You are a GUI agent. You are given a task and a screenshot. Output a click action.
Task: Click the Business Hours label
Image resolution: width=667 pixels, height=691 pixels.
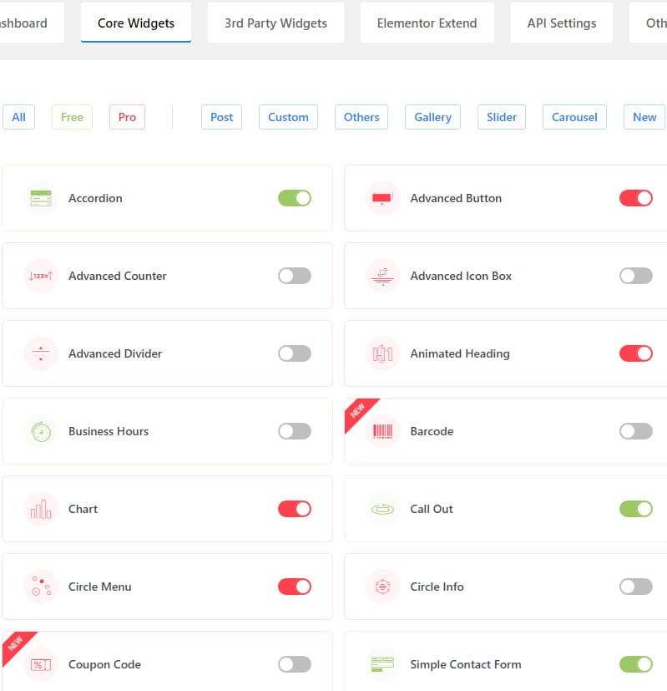pos(109,431)
